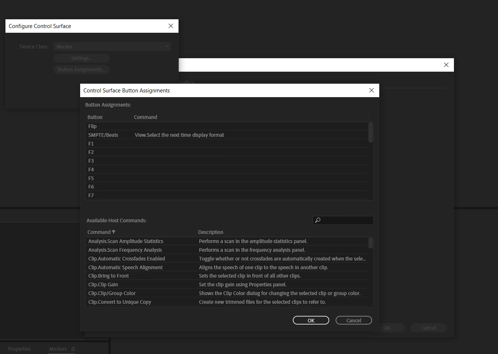Viewport: 498px width, 354px height.
Task: Open the Markers panel menu icon
Action: [73, 349]
